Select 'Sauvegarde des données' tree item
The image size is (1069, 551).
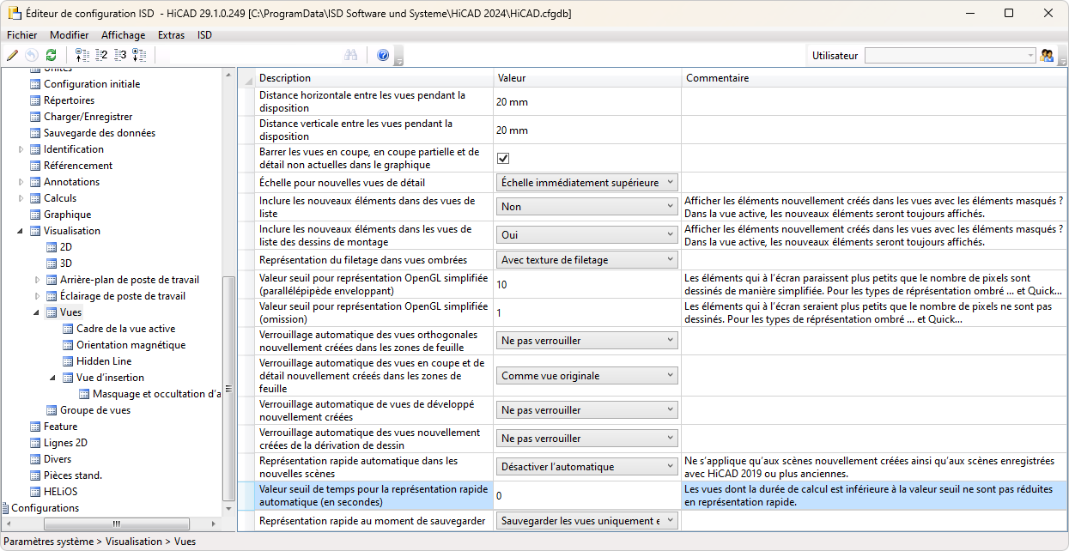(x=100, y=133)
